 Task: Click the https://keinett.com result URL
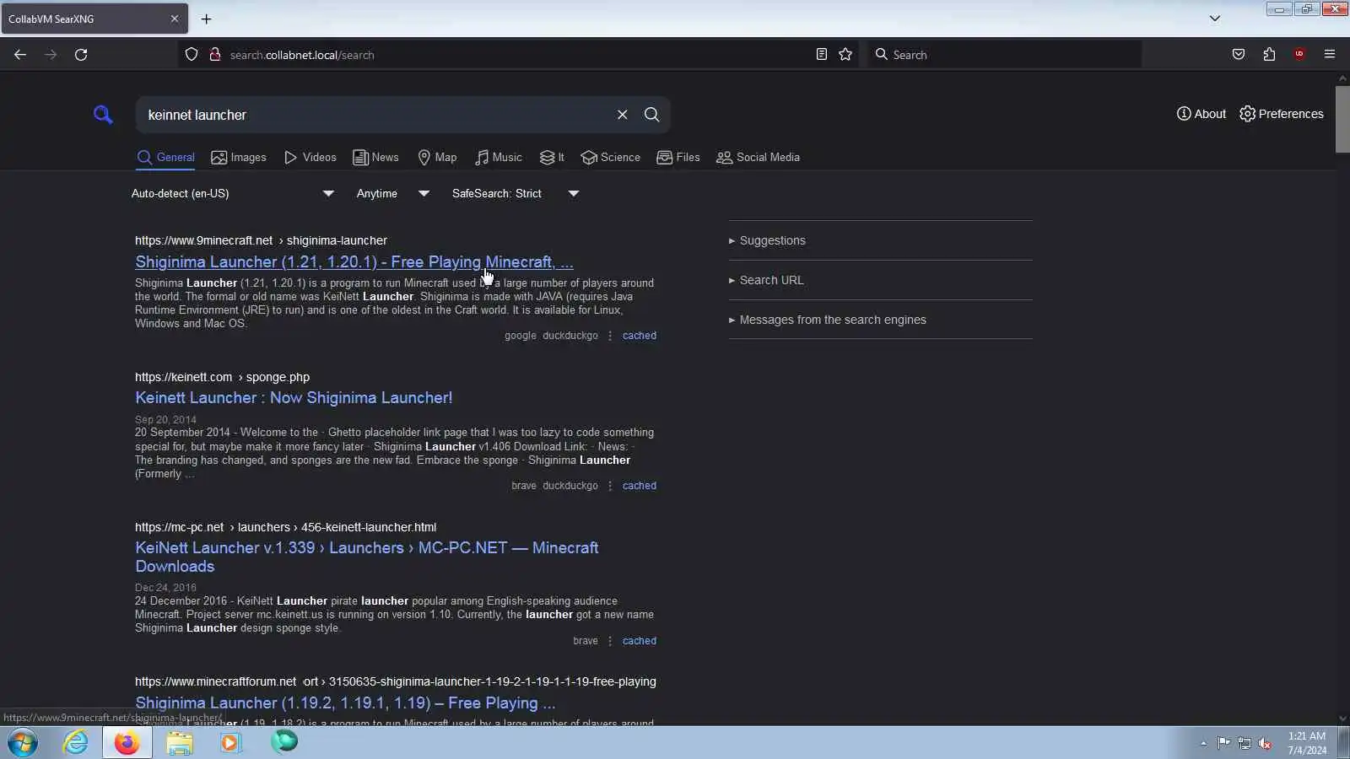pos(222,378)
